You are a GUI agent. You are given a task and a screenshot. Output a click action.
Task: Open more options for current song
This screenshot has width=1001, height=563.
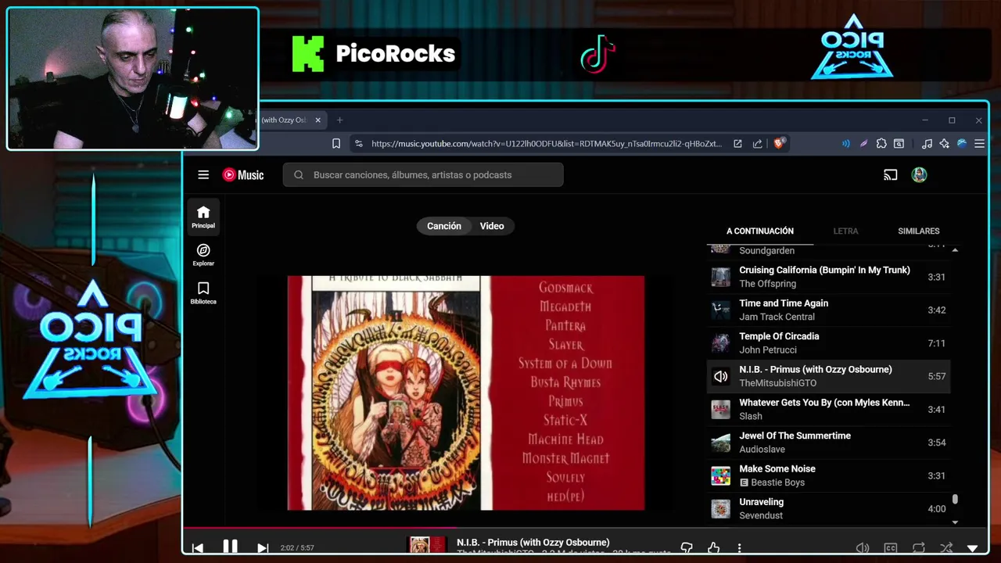coord(739,548)
